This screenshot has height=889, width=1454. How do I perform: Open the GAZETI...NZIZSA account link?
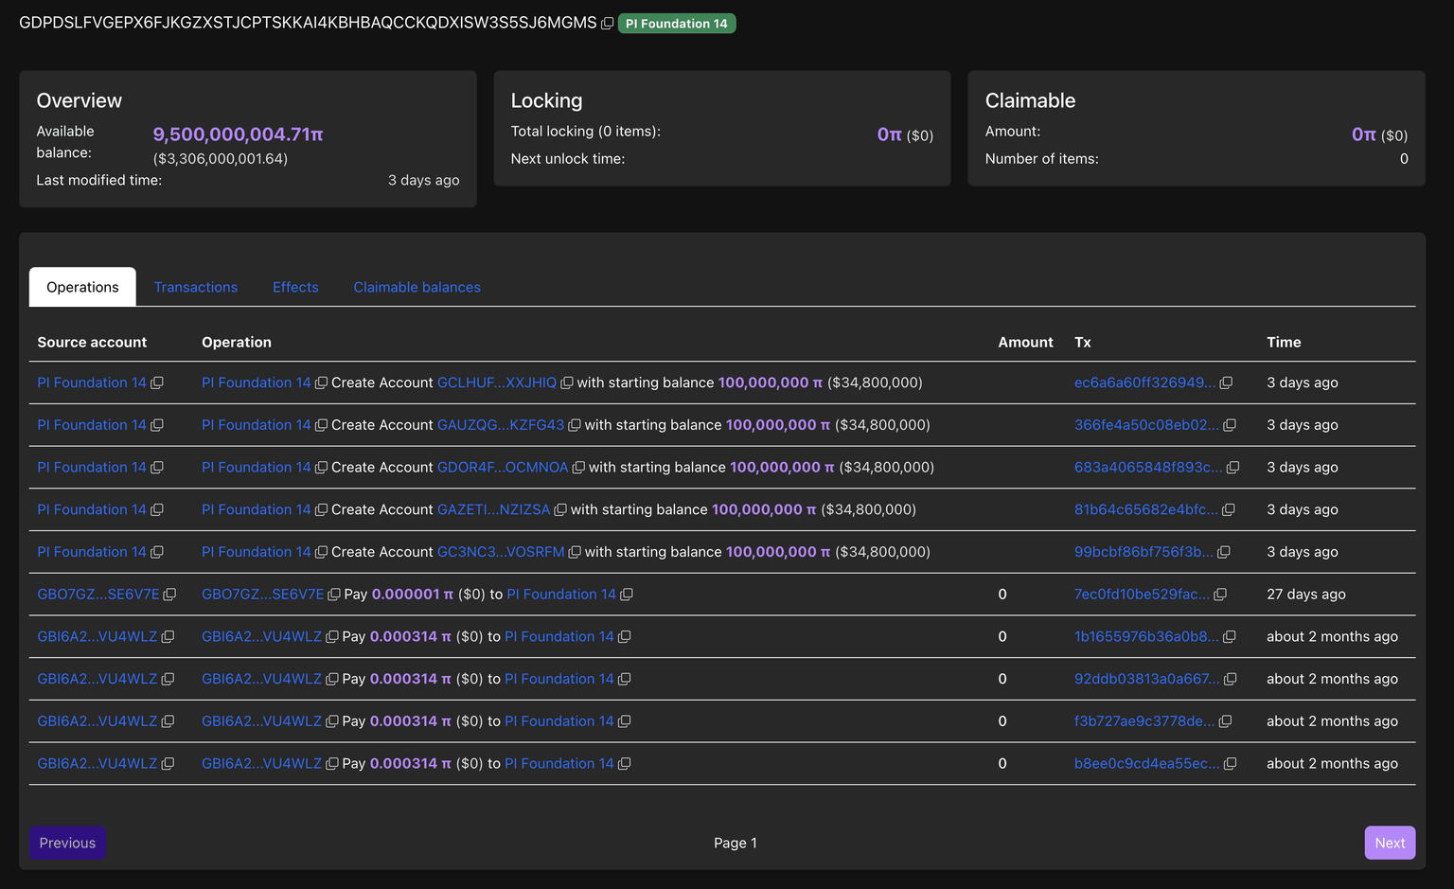pos(493,509)
